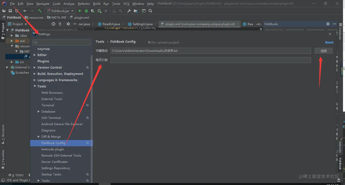This screenshot has width=345, height=185.
Task: Open the File menu
Action: [12, 4]
